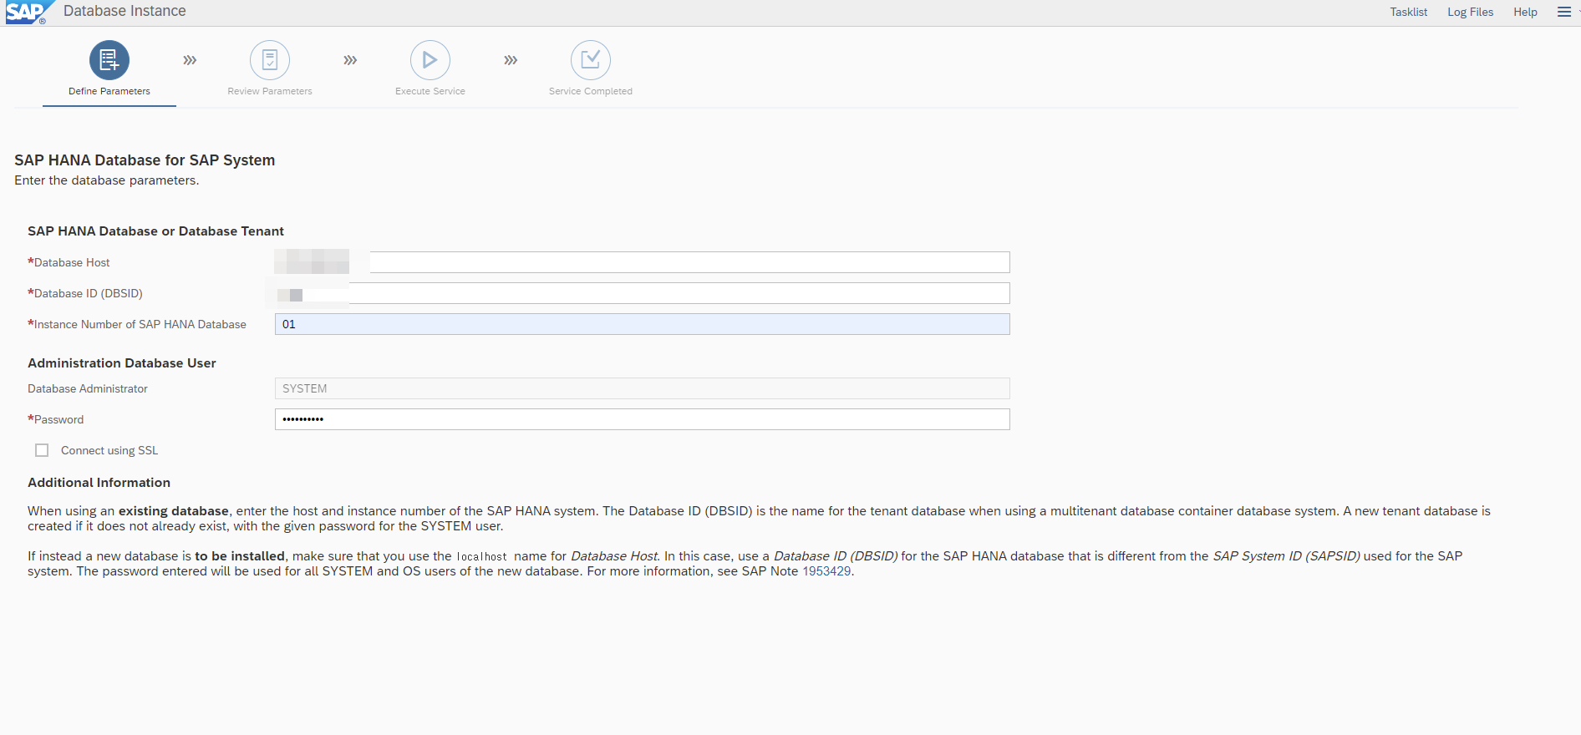Open the Tasklist menu
This screenshot has width=1581, height=735.
pos(1409,12)
